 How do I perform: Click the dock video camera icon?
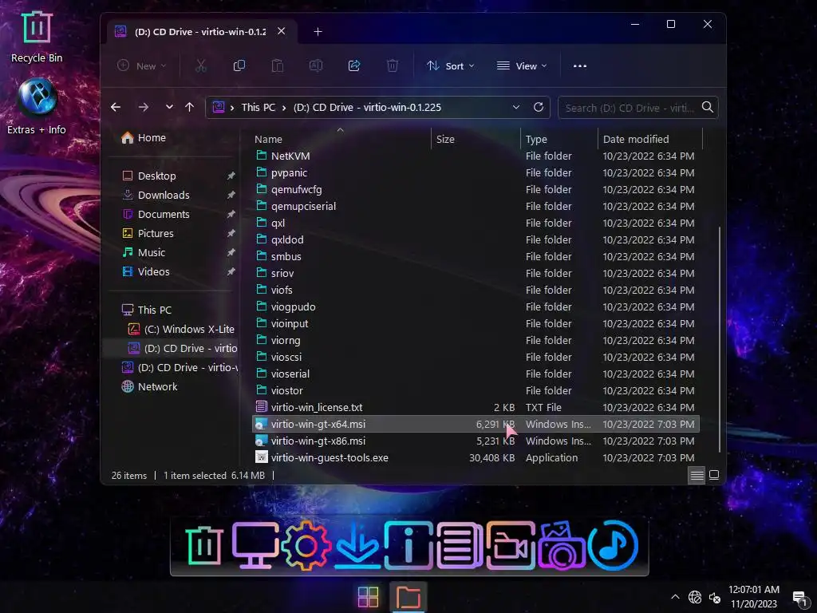click(x=511, y=545)
